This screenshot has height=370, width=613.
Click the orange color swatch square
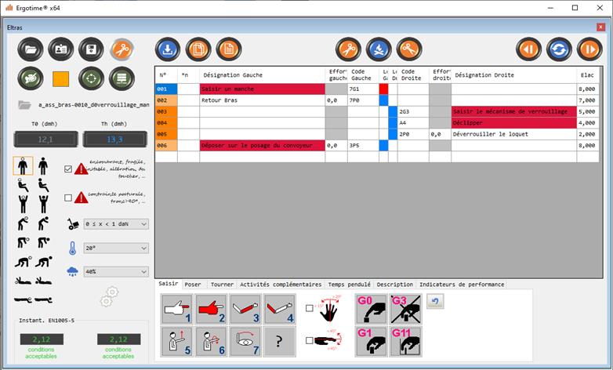60,78
